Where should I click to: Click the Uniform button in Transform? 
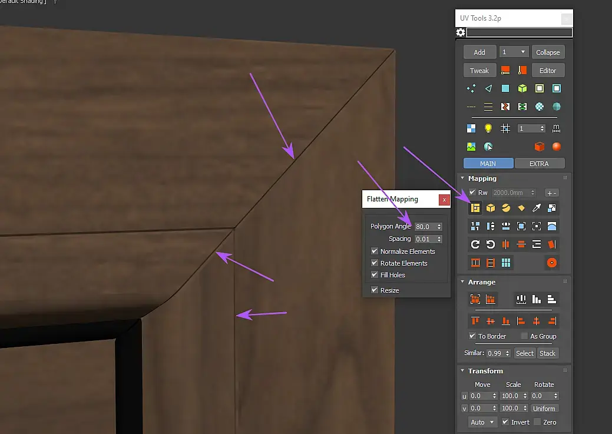click(x=544, y=408)
